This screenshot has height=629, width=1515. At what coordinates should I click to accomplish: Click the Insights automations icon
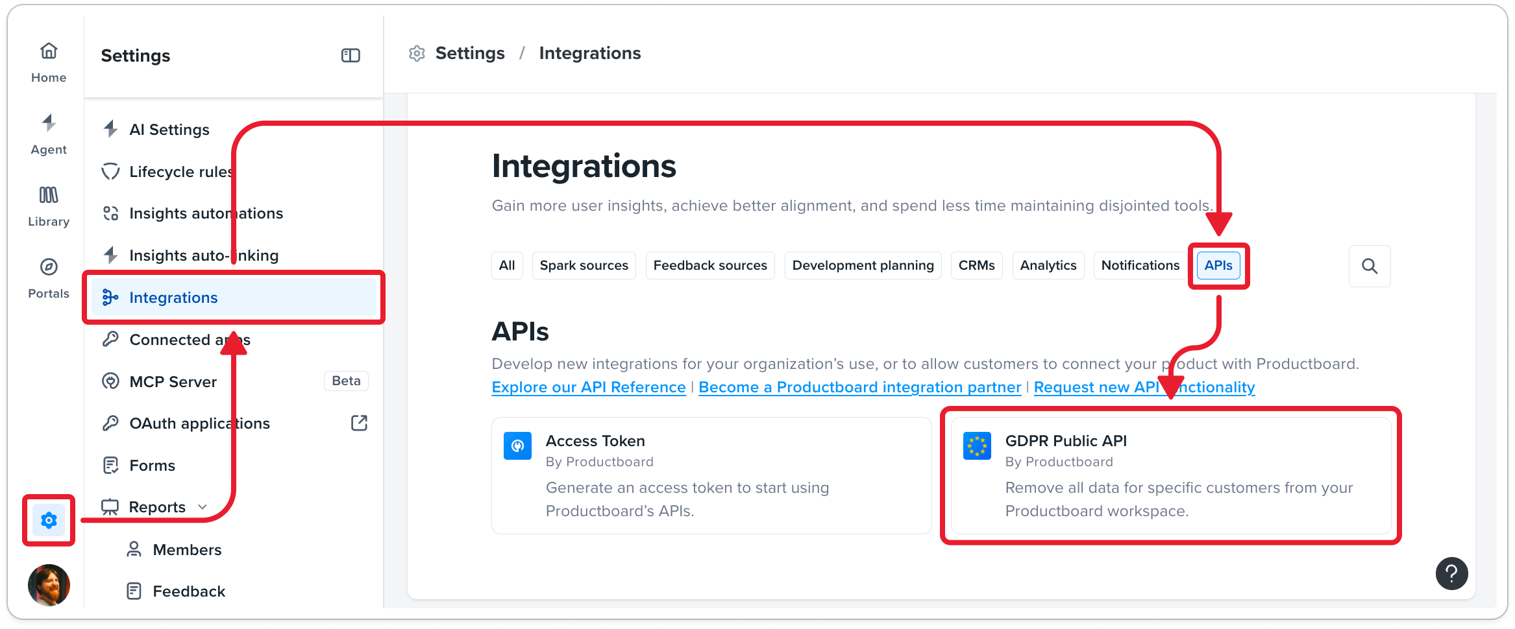(x=111, y=213)
